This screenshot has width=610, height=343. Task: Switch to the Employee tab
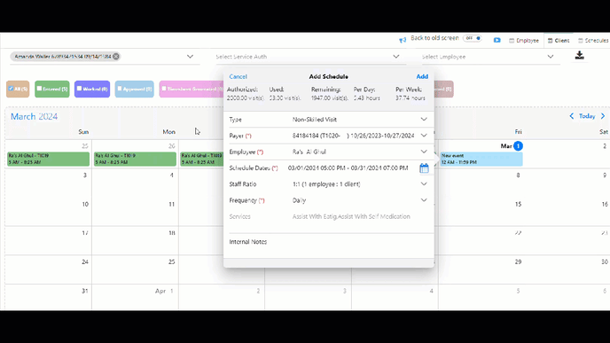pyautogui.click(x=524, y=41)
